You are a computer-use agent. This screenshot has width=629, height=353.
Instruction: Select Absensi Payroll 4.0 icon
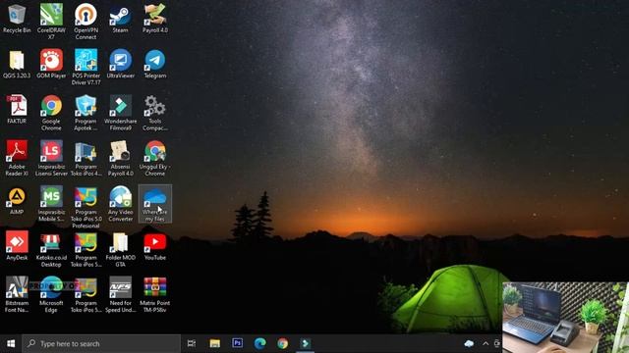(120, 158)
